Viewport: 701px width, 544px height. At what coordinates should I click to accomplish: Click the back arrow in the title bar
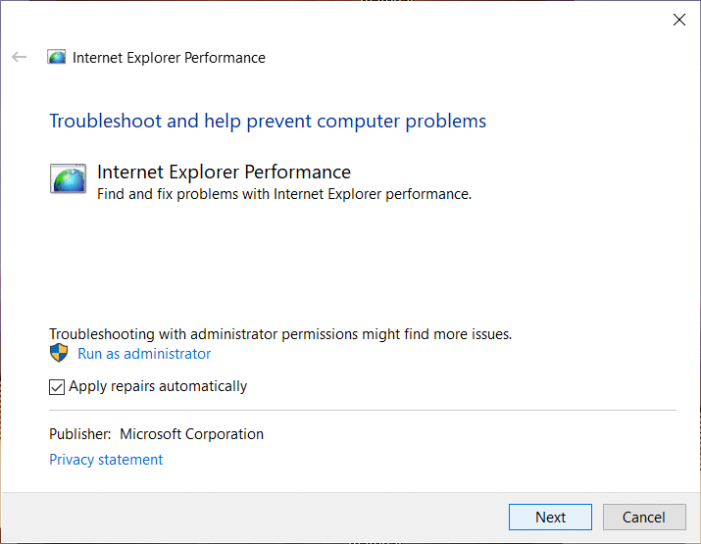click(19, 58)
